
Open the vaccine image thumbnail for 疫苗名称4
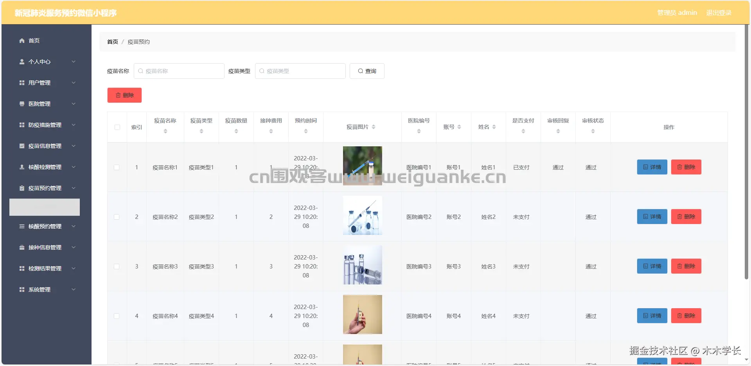coord(363,314)
